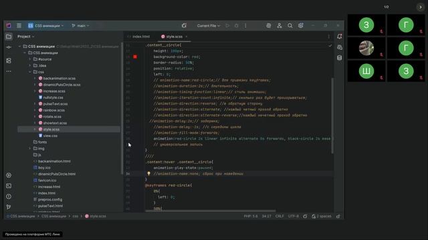Viewport: 428px width, 240px height.
Task: Toggle read-only lock in status bar
Action: 338,216
